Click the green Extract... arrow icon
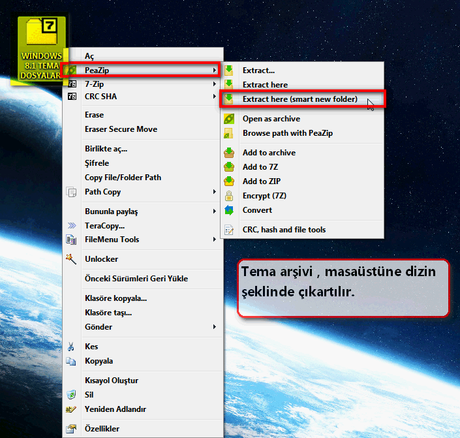The width and height of the screenshot is (460, 438). coord(229,70)
